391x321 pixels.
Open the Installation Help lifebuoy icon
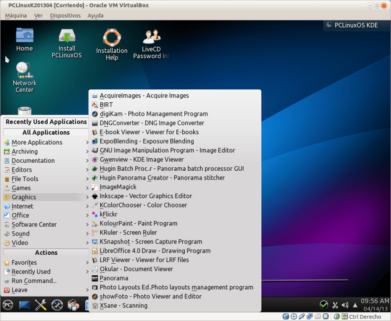[x=112, y=39]
